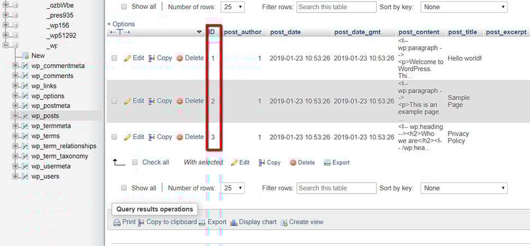This screenshot has width=530, height=246.
Task: Tick the Check all checkbox
Action: (135, 163)
